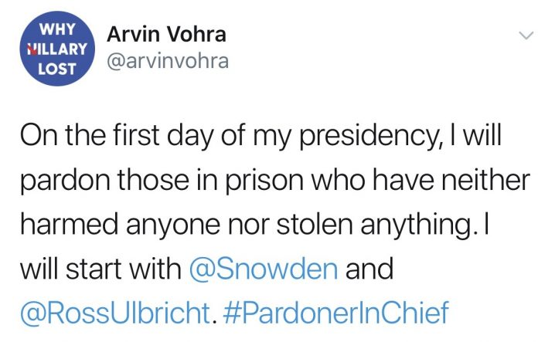Click the HILLARY text inside avatar
The image size is (538, 342).
[x=57, y=49]
